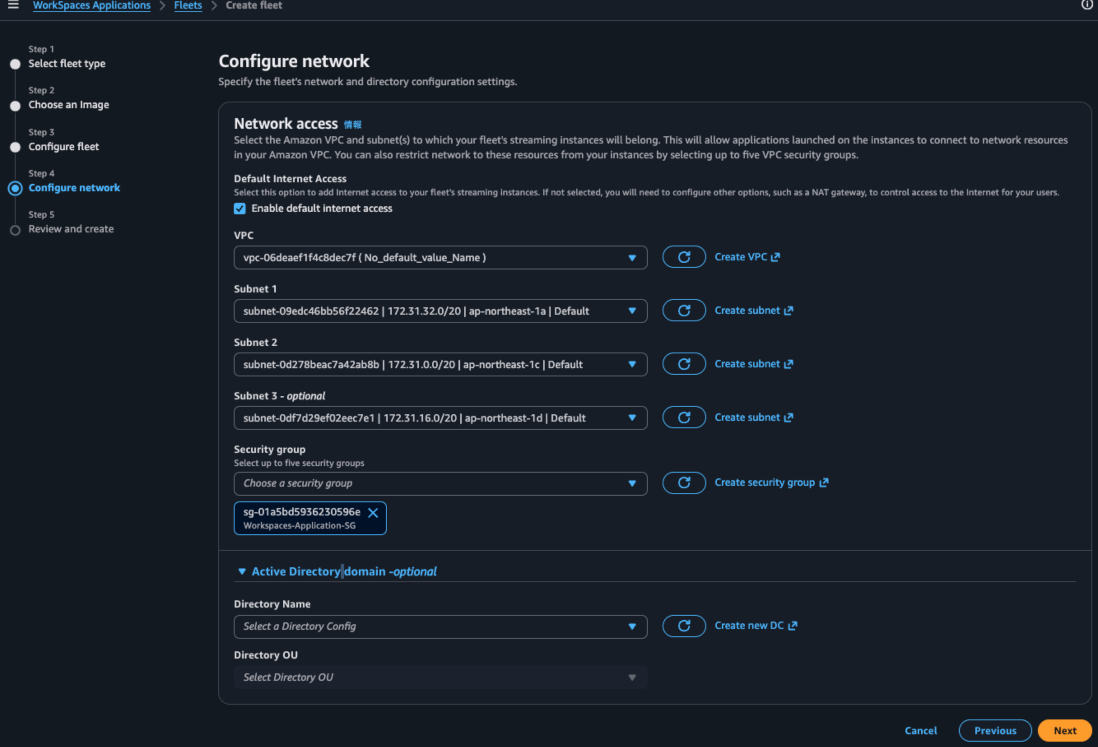Screen dimensions: 1098x747
Task: Remove security group sg-01a5bd5936230596e
Action: coord(373,513)
